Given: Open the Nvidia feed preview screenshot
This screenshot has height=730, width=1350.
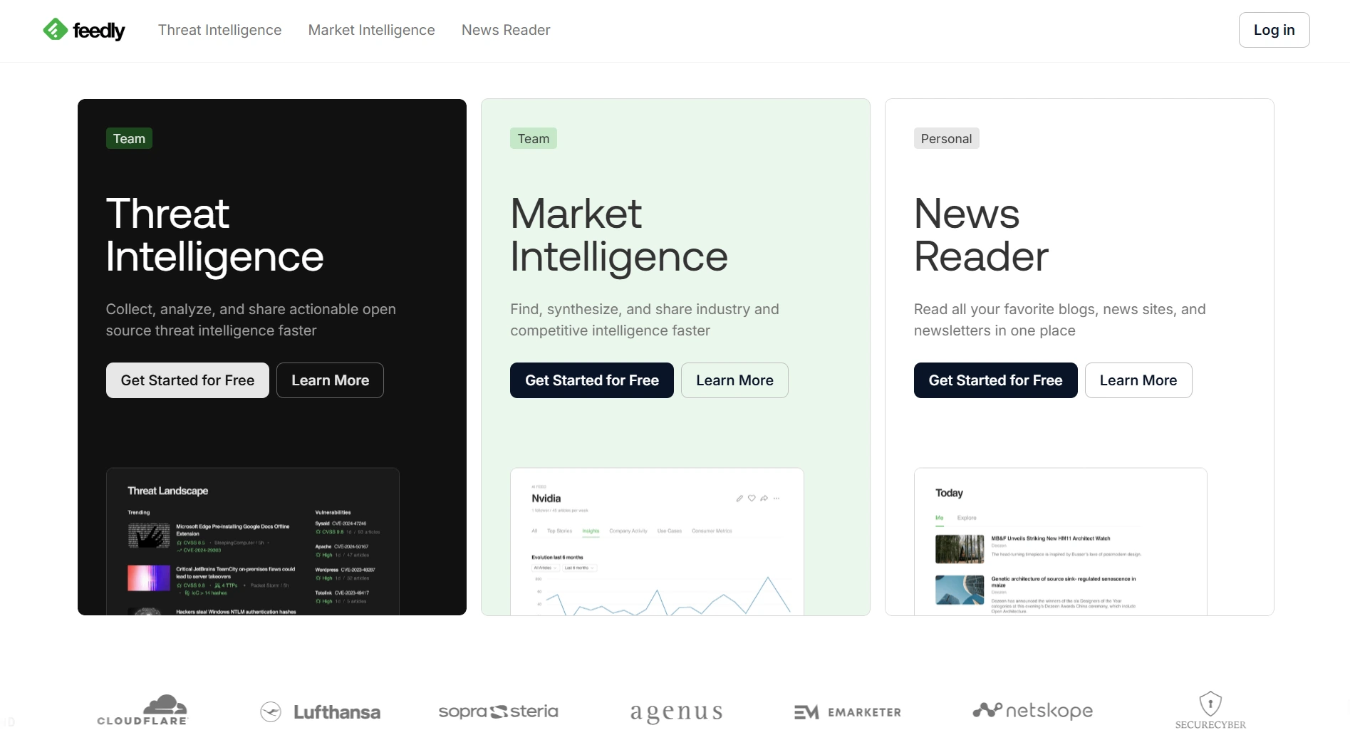Looking at the screenshot, I should 657,541.
